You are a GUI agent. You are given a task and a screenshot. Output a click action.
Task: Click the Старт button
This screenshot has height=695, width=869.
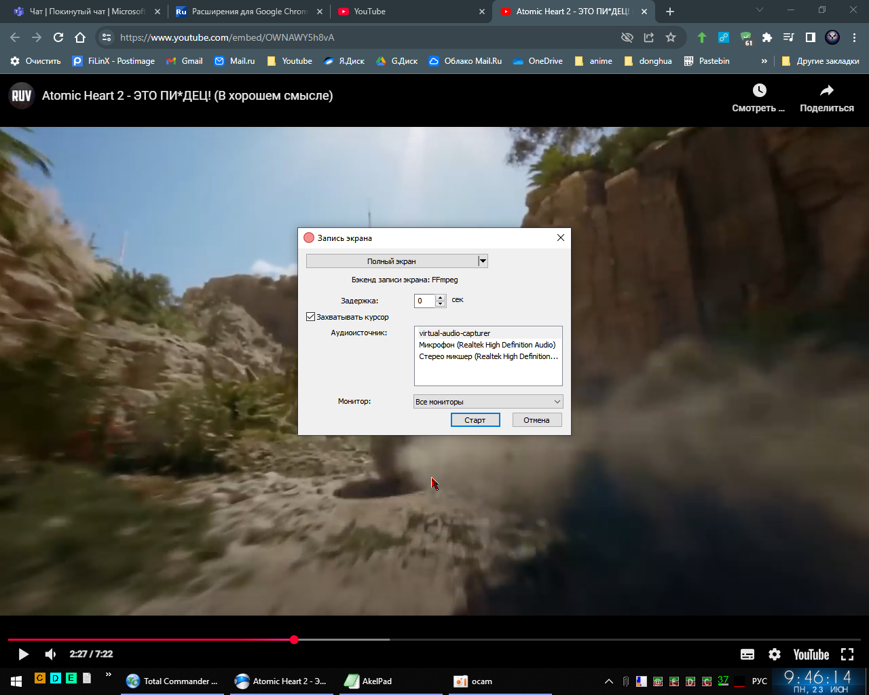click(475, 420)
